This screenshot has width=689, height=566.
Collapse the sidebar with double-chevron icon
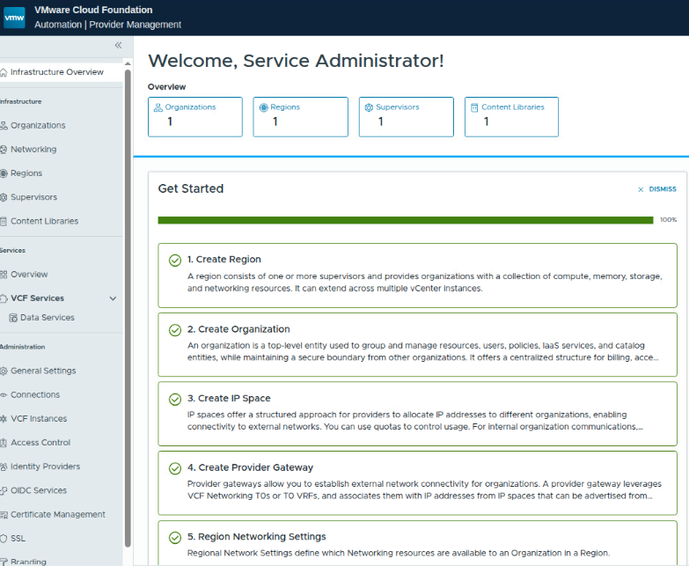pyautogui.click(x=118, y=45)
